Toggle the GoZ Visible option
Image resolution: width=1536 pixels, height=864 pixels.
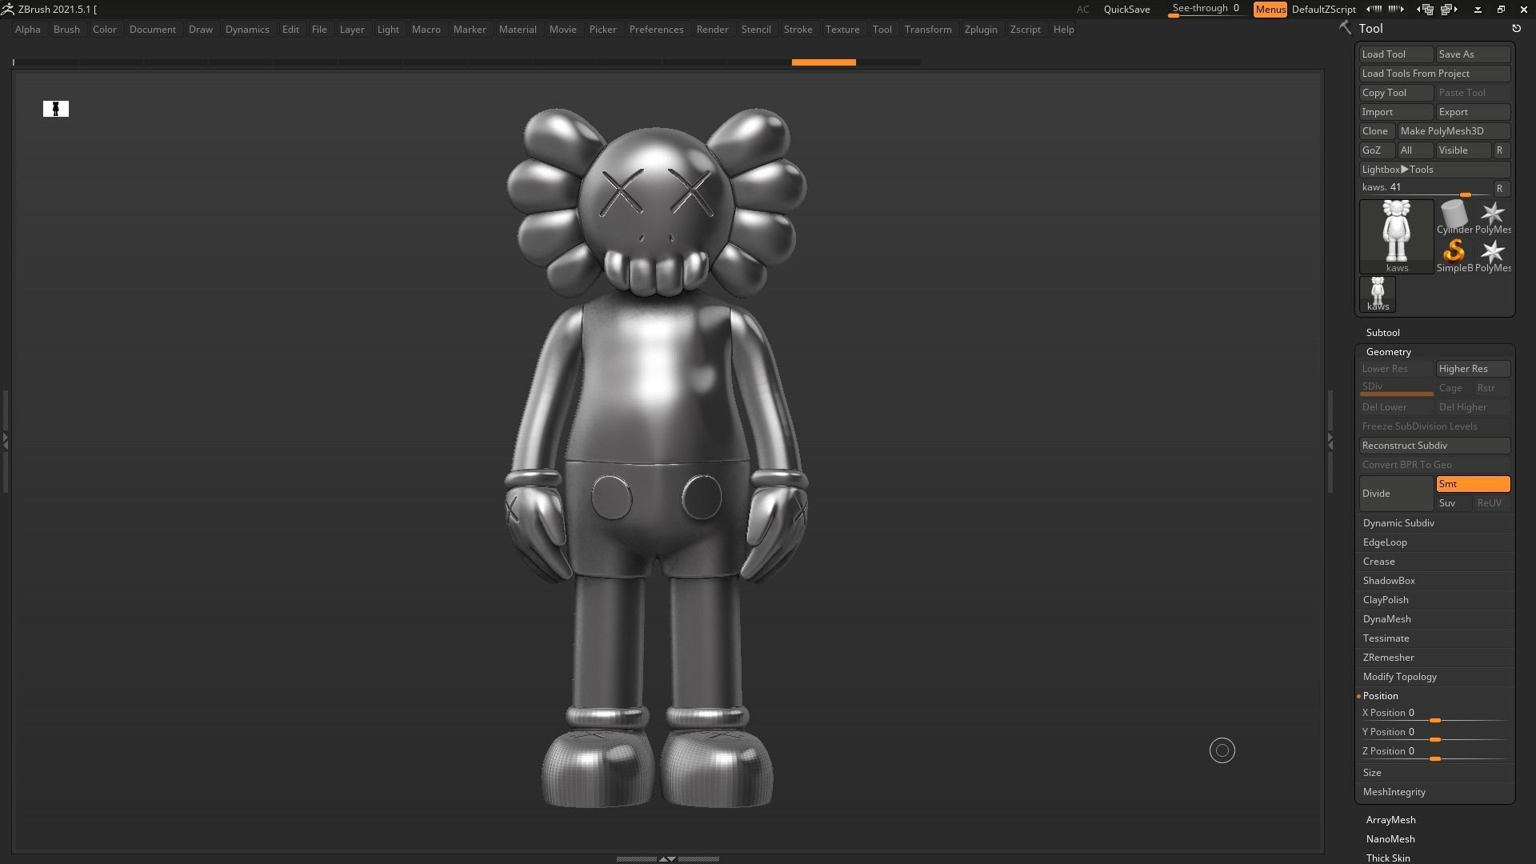[1463, 150]
